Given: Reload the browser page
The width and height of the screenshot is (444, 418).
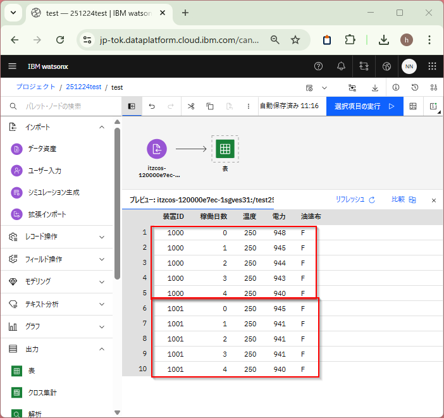Looking at the screenshot, I should coord(60,40).
